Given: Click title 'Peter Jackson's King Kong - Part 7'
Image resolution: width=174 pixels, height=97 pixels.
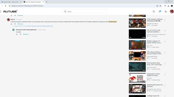Looking at the screenshot, I should pos(155,64).
